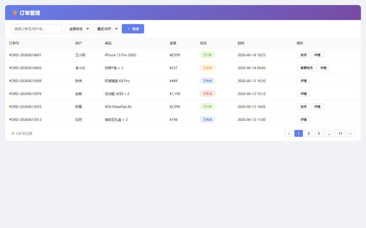Click order number #ORD-20260614002
This screenshot has width=366, height=228.
point(25,68)
